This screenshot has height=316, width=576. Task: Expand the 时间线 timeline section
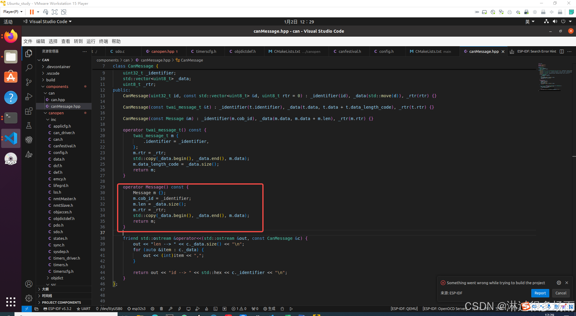pos(64,296)
